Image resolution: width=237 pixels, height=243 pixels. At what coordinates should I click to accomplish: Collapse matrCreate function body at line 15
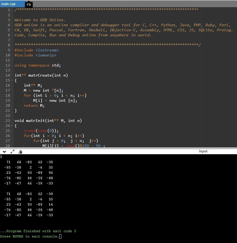point(12,80)
